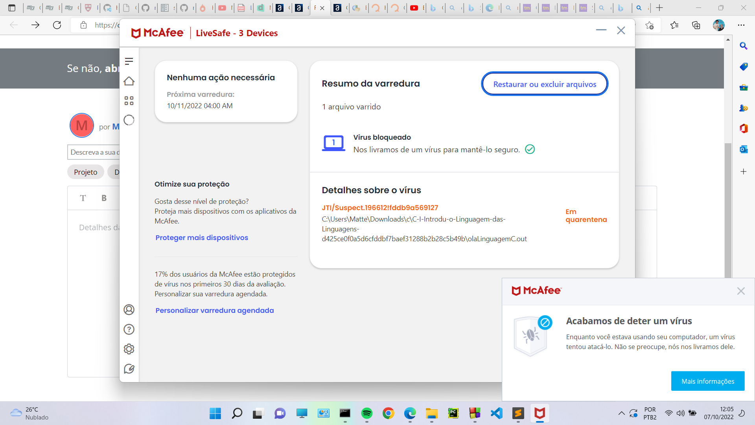Open the Windows Start menu
Image resolution: width=755 pixels, height=425 pixels.
[x=215, y=413]
